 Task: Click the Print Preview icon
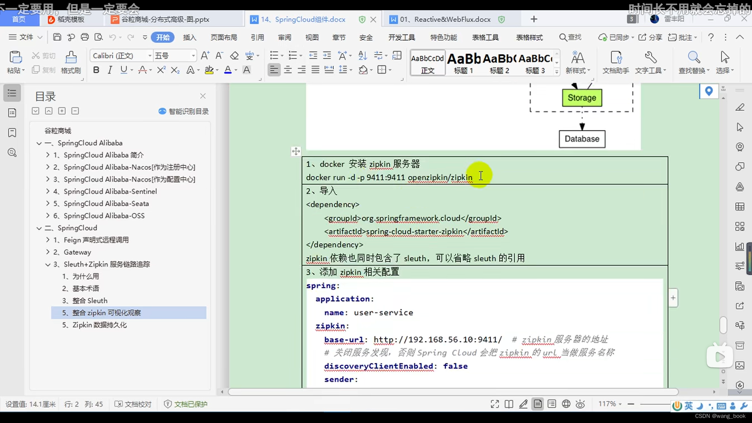click(x=99, y=37)
